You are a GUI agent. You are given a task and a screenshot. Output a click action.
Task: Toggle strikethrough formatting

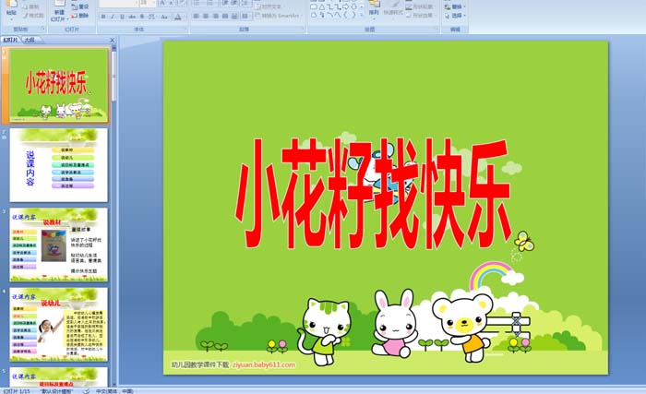132,17
